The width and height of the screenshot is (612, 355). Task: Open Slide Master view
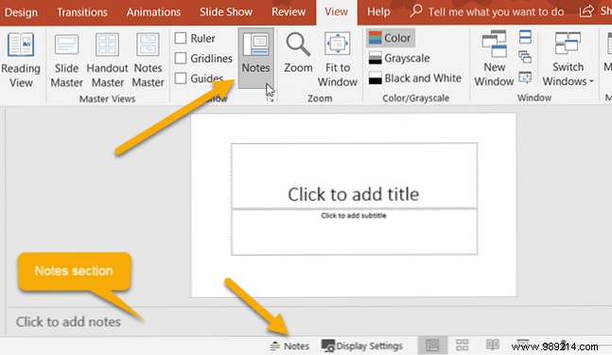67,61
